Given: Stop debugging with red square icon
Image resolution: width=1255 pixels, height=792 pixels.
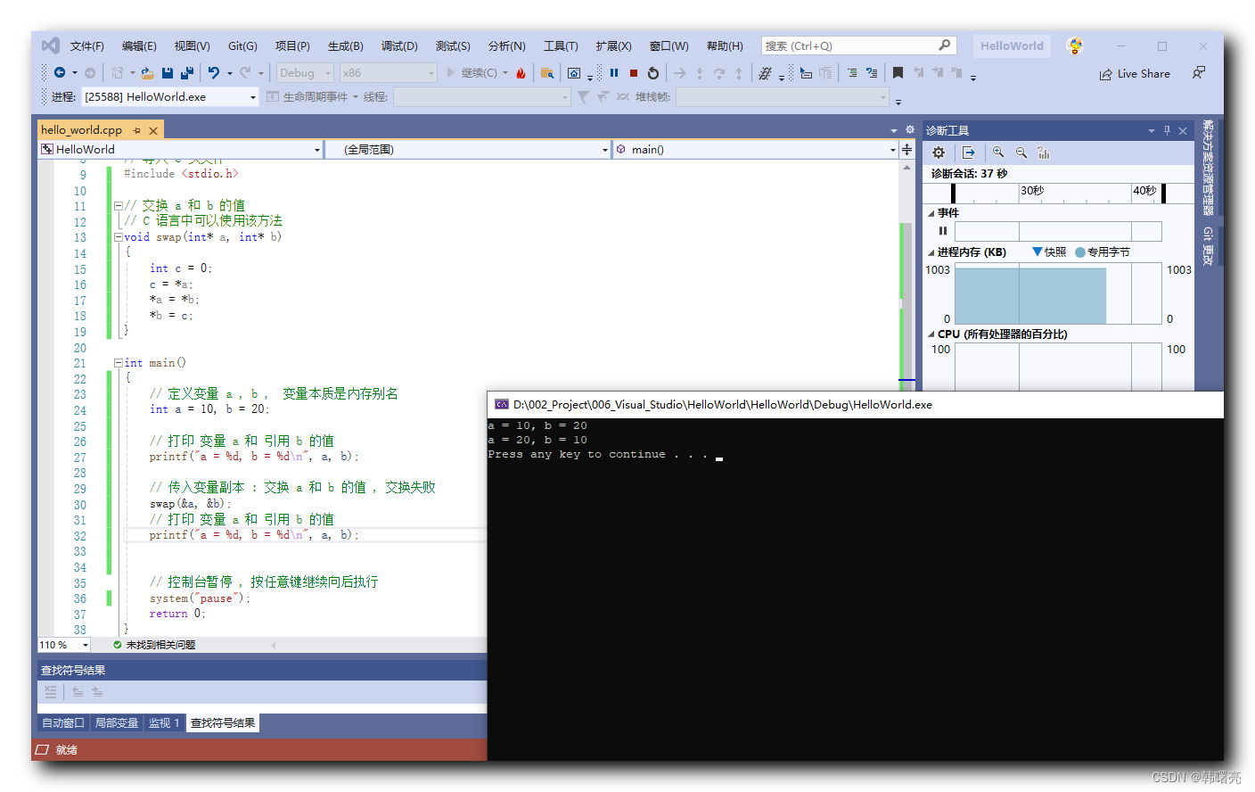Looking at the screenshot, I should (634, 73).
